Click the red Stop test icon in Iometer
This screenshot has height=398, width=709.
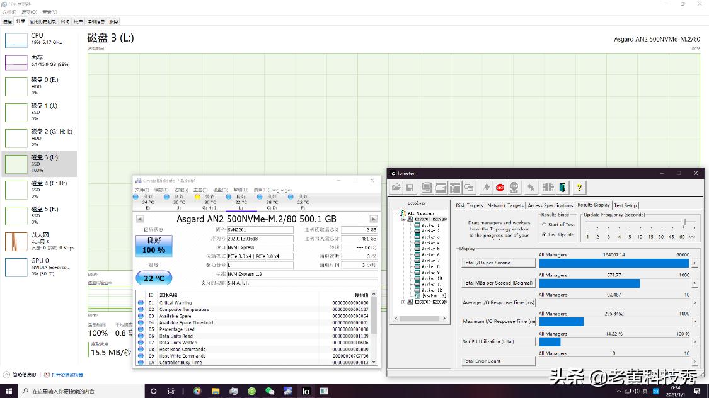[x=500, y=187]
